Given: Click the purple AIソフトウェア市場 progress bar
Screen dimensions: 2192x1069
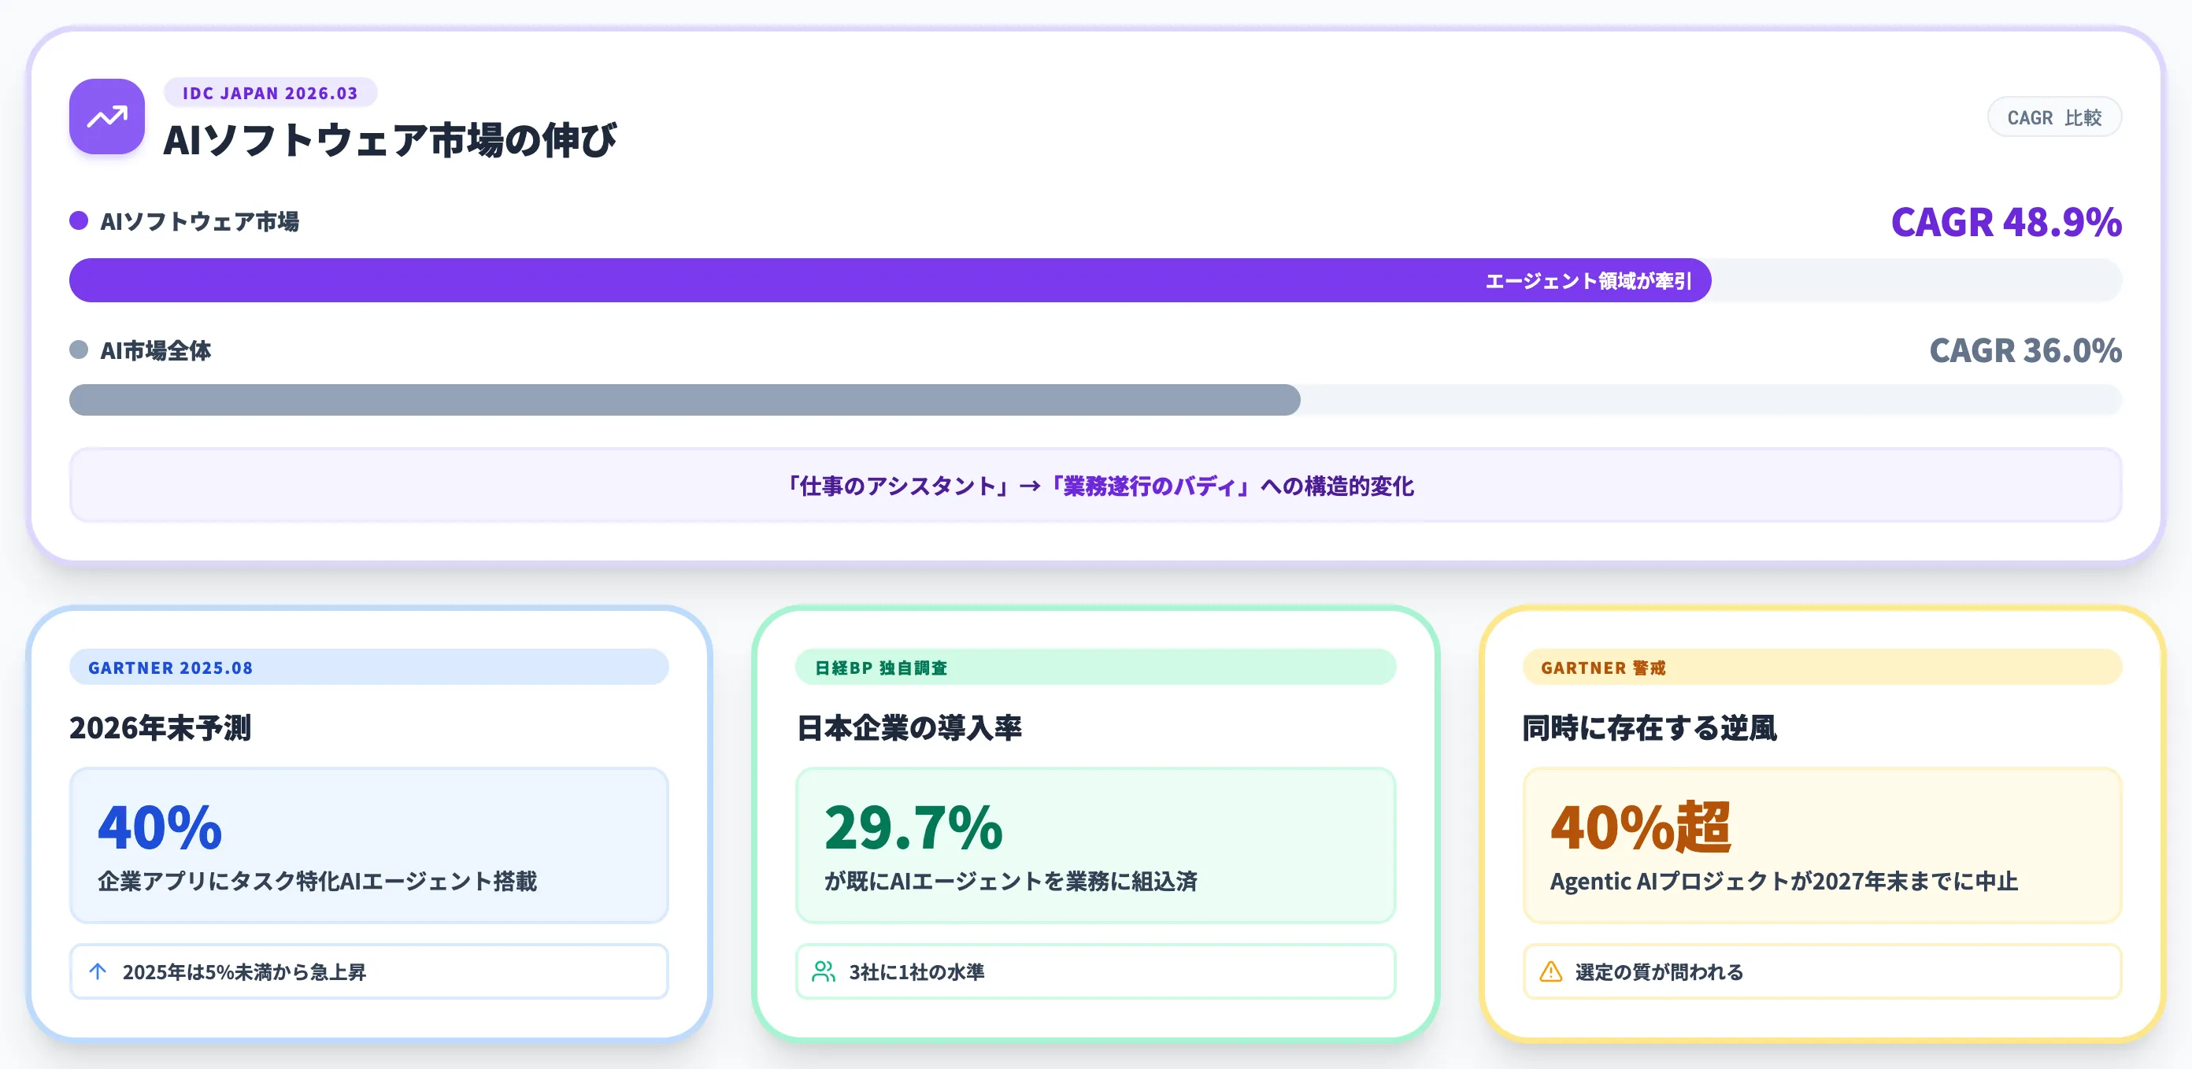Looking at the screenshot, I should pyautogui.click(x=890, y=281).
